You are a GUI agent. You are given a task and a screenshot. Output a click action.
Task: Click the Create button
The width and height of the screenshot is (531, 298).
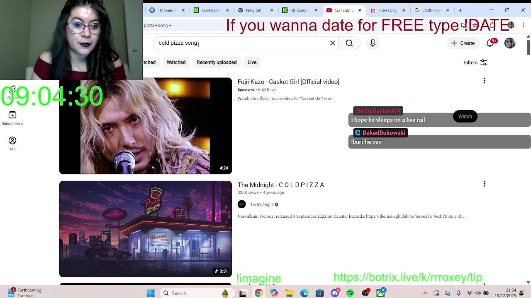coord(463,43)
